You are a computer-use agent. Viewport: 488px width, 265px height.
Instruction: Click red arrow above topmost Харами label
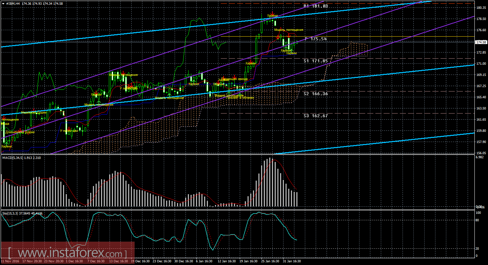pyautogui.click(x=272, y=13)
